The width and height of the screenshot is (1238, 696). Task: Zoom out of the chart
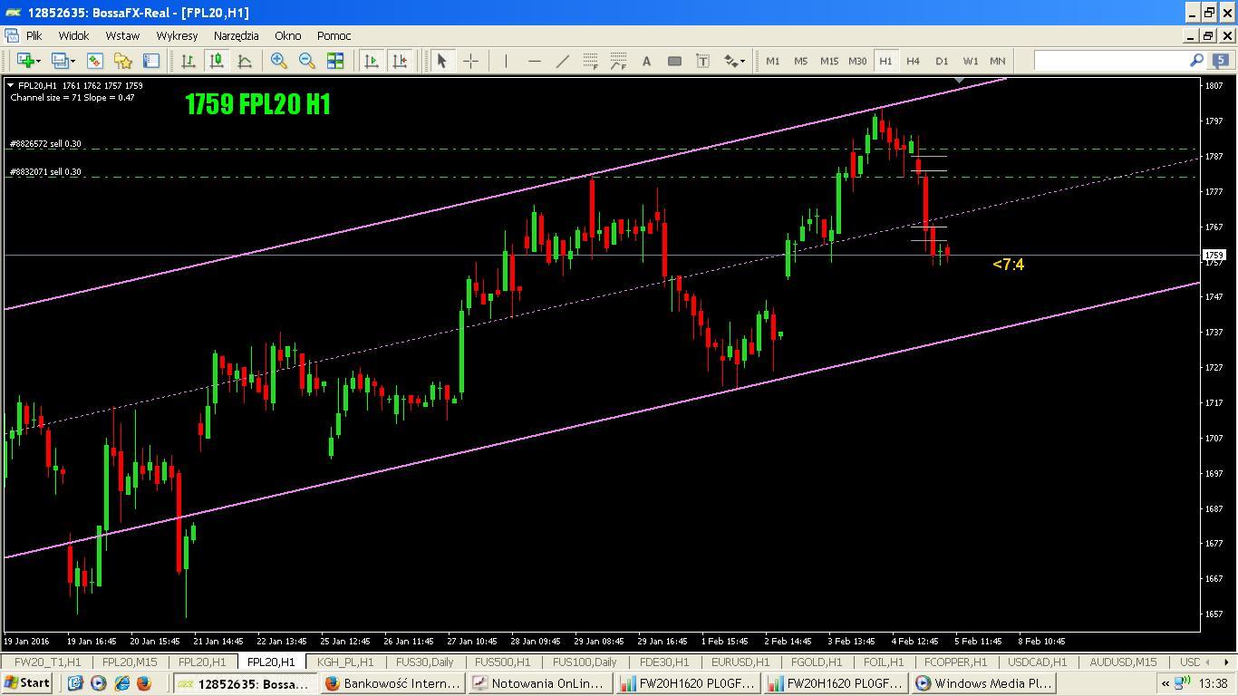click(x=306, y=61)
